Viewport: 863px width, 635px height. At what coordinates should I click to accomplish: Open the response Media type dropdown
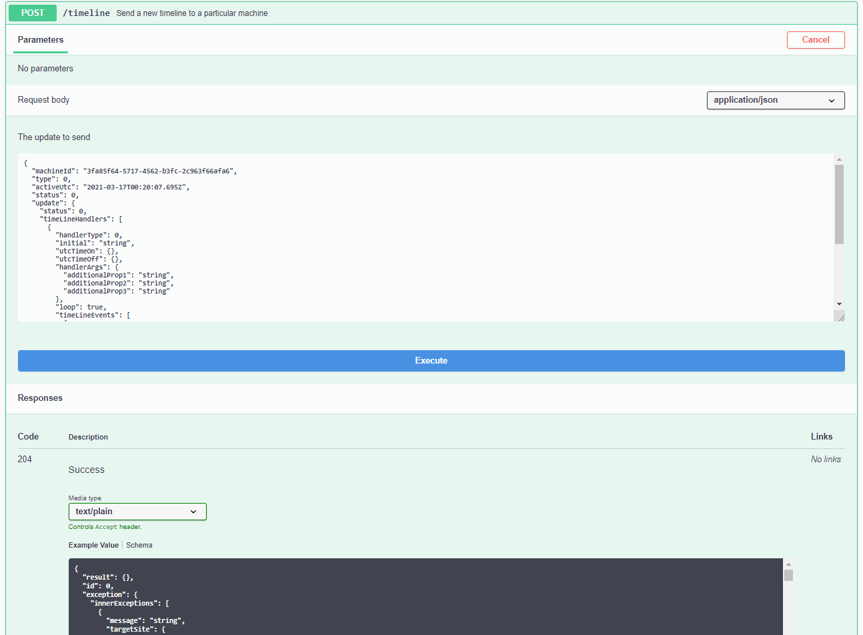pyautogui.click(x=137, y=511)
